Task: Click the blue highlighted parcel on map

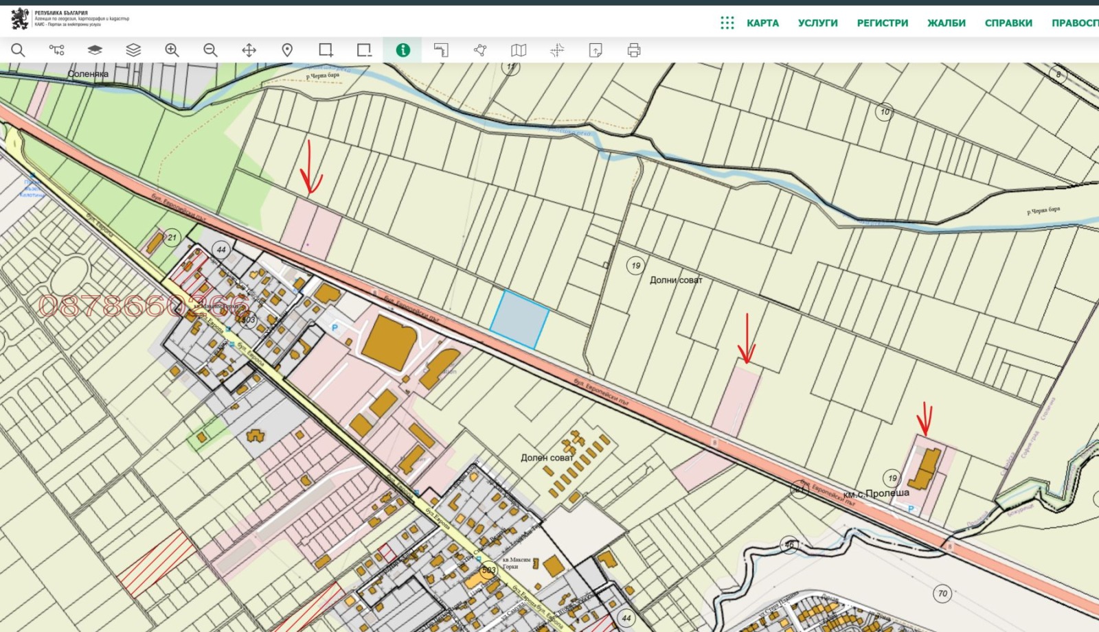Action: (x=519, y=319)
